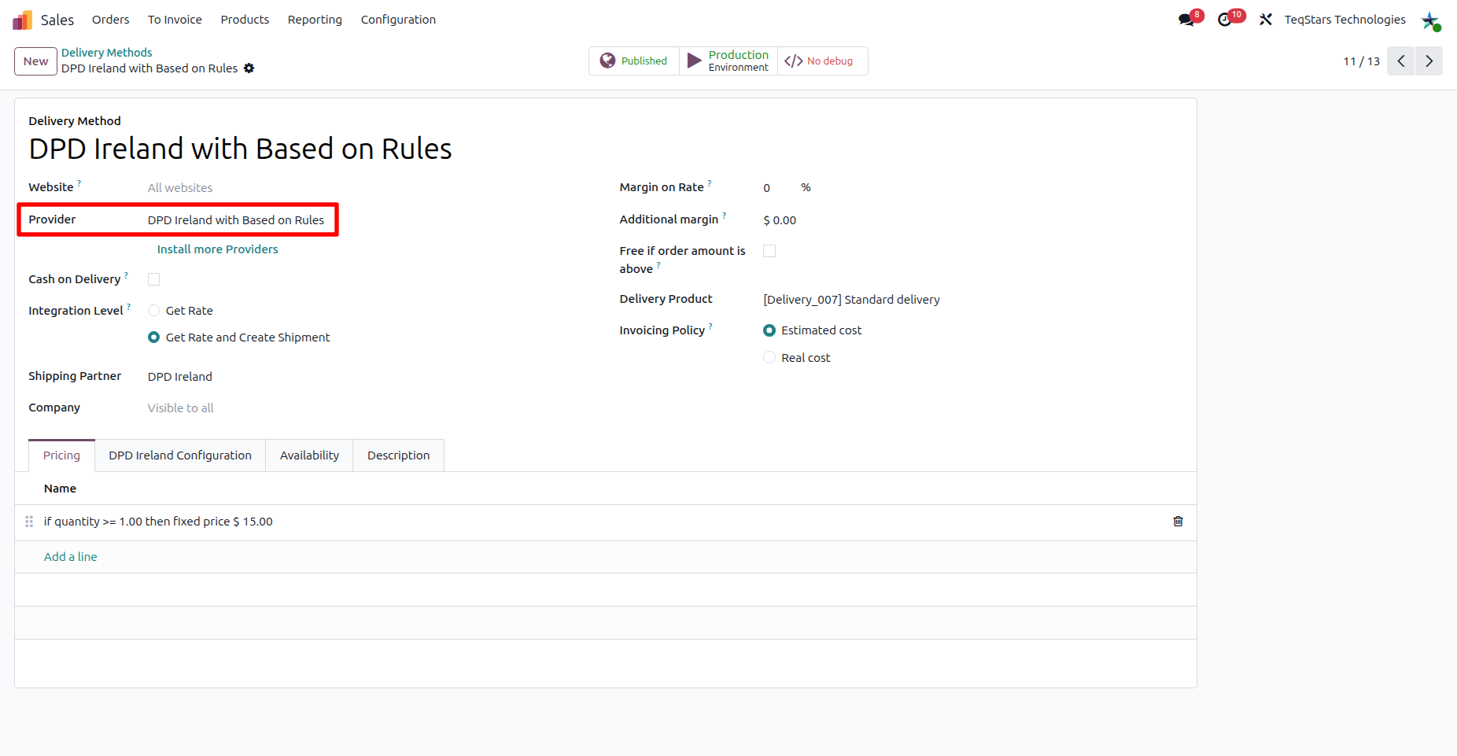Click the No debug code icon
The width and height of the screenshot is (1457, 756).
794,61
